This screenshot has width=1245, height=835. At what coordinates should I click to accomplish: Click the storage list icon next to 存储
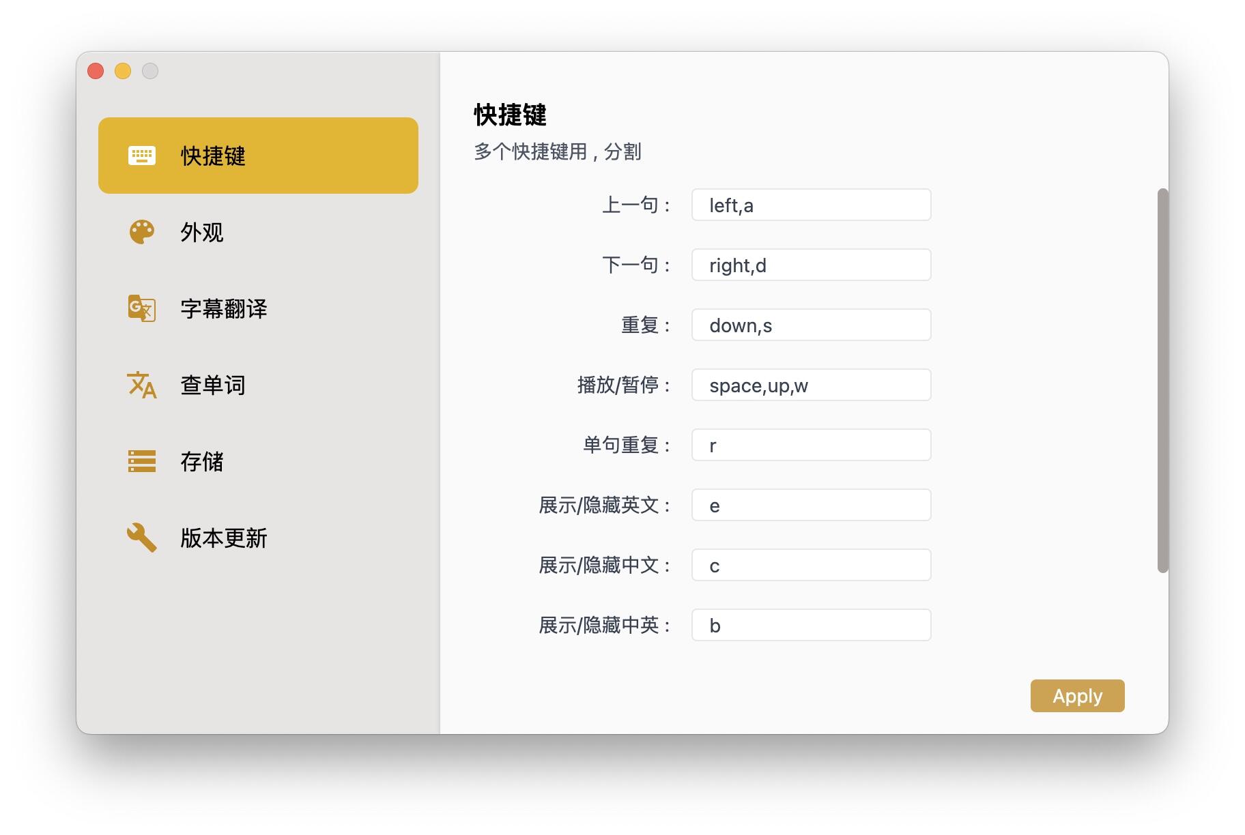(x=141, y=462)
